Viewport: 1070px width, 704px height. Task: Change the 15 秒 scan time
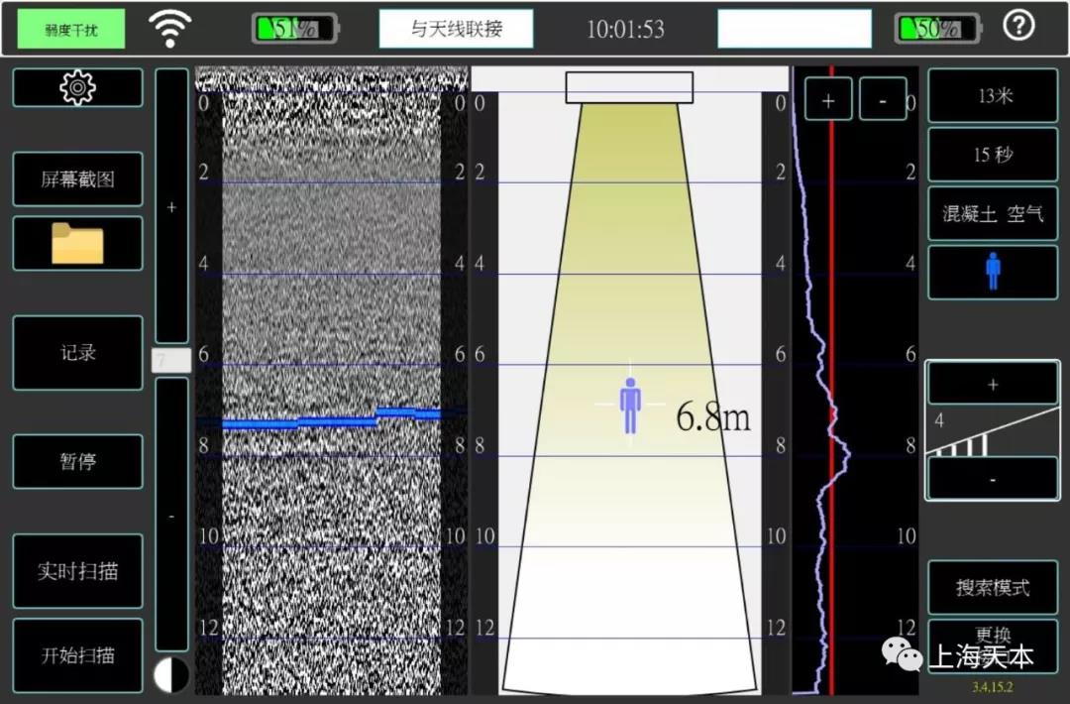[x=993, y=155]
